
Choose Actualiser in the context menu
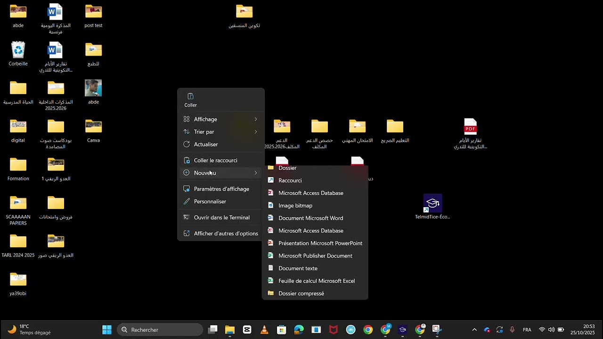coord(220,145)
